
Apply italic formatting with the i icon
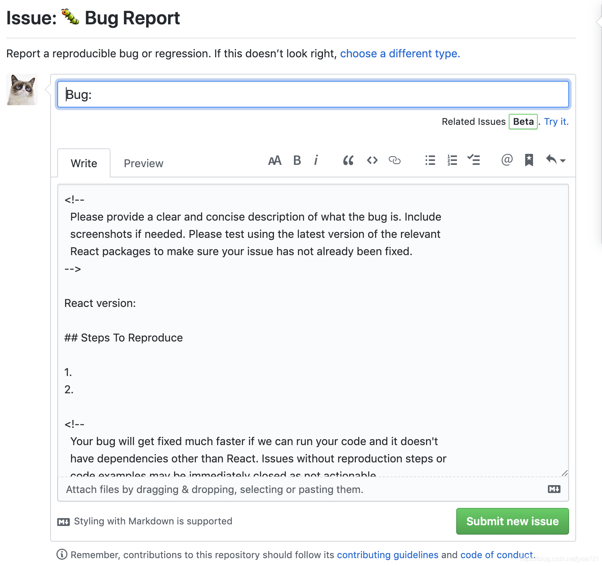(316, 160)
